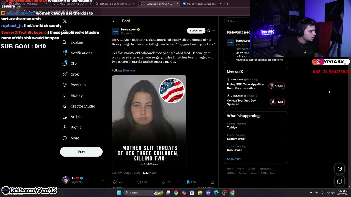The image size is (351, 197).
Task: Open Premium in the sidebar
Action: click(74, 85)
